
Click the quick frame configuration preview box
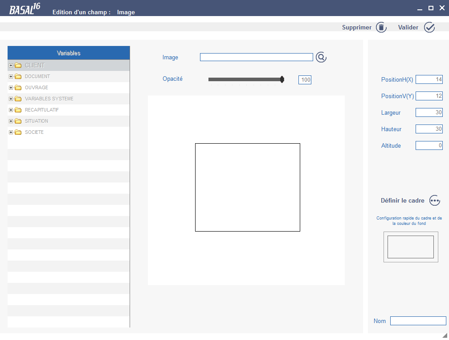coord(411,247)
